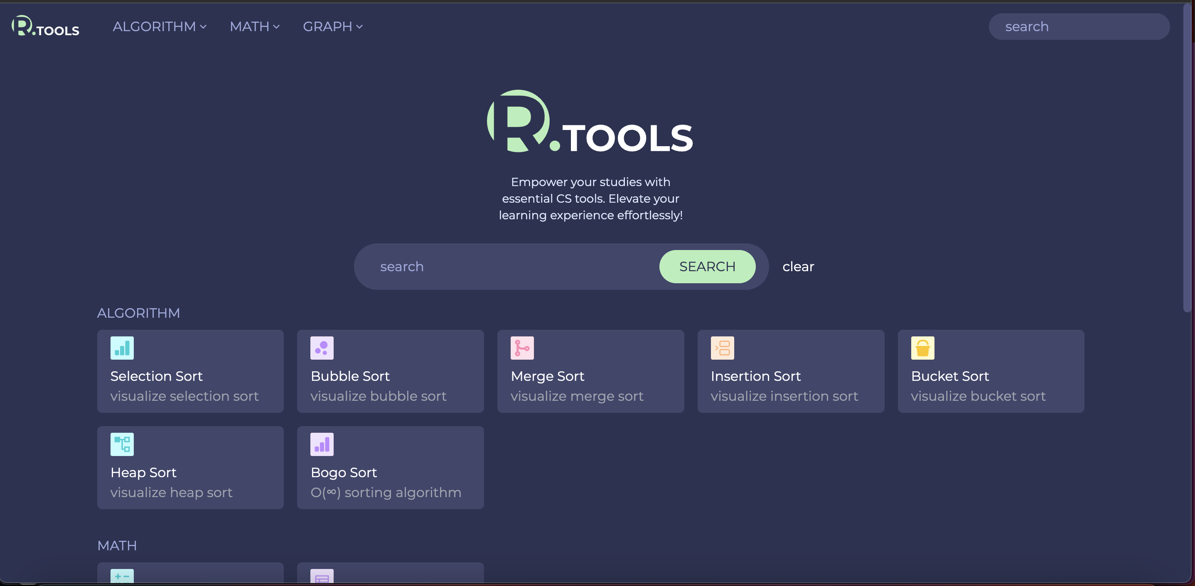Click 'visualize merge sort' description
The height and width of the screenshot is (586, 1195).
click(577, 396)
